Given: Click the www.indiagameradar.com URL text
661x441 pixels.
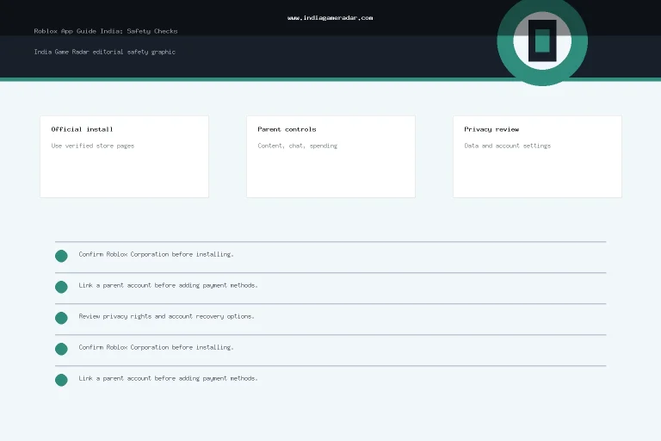Looking at the screenshot, I should 330,18.
